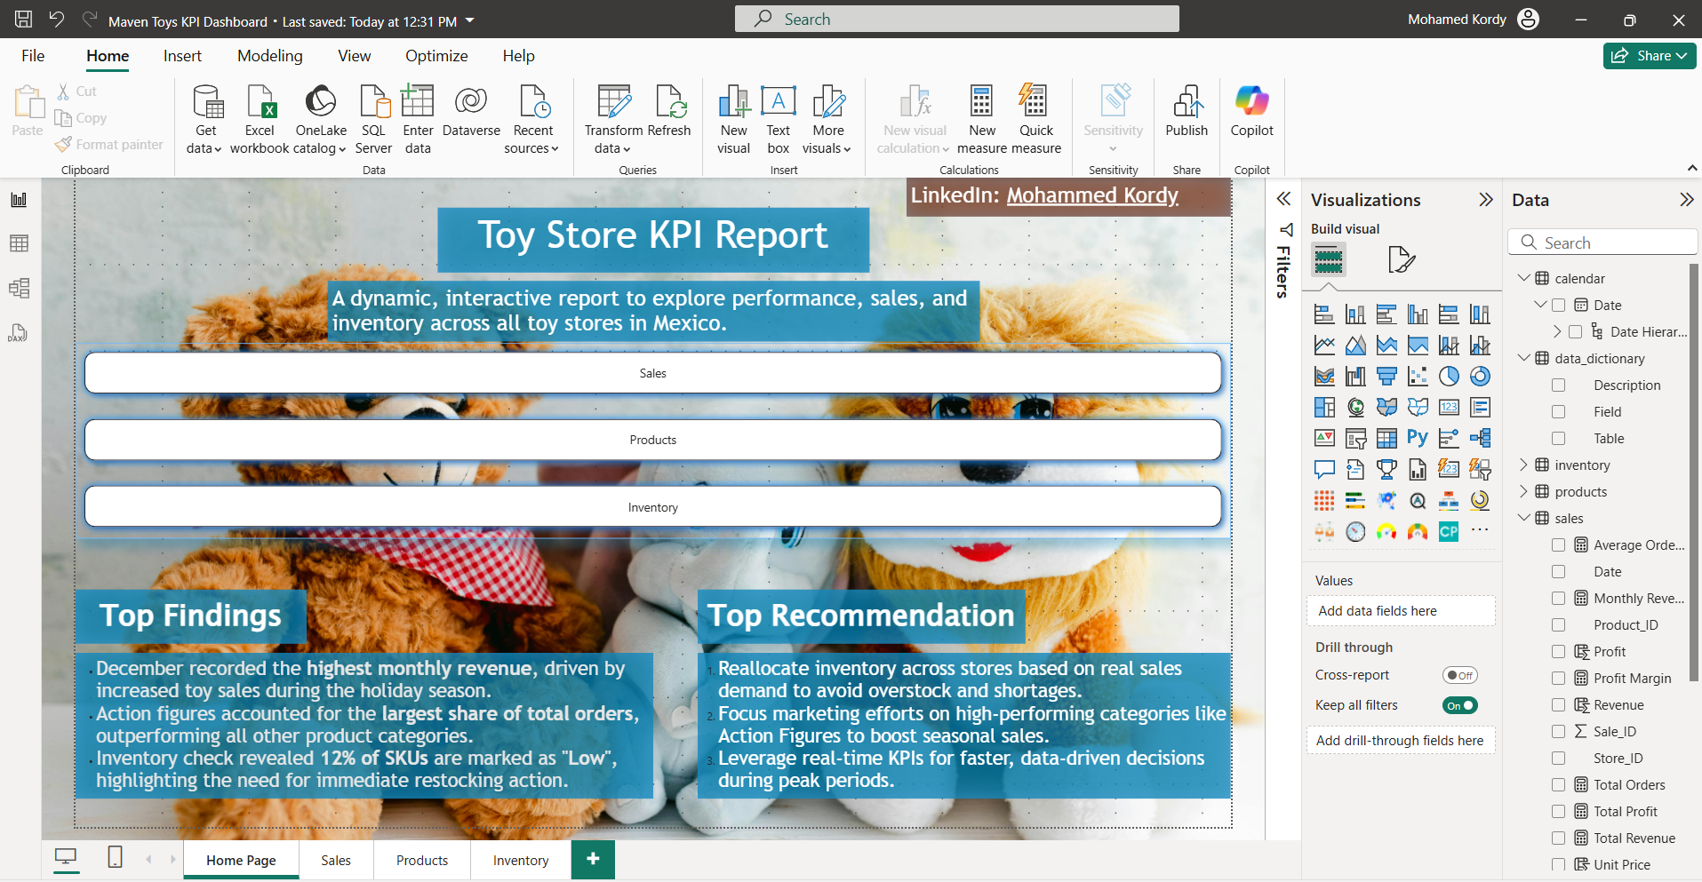Open the Share dropdown
This screenshot has width=1702, height=882.
[1650, 55]
